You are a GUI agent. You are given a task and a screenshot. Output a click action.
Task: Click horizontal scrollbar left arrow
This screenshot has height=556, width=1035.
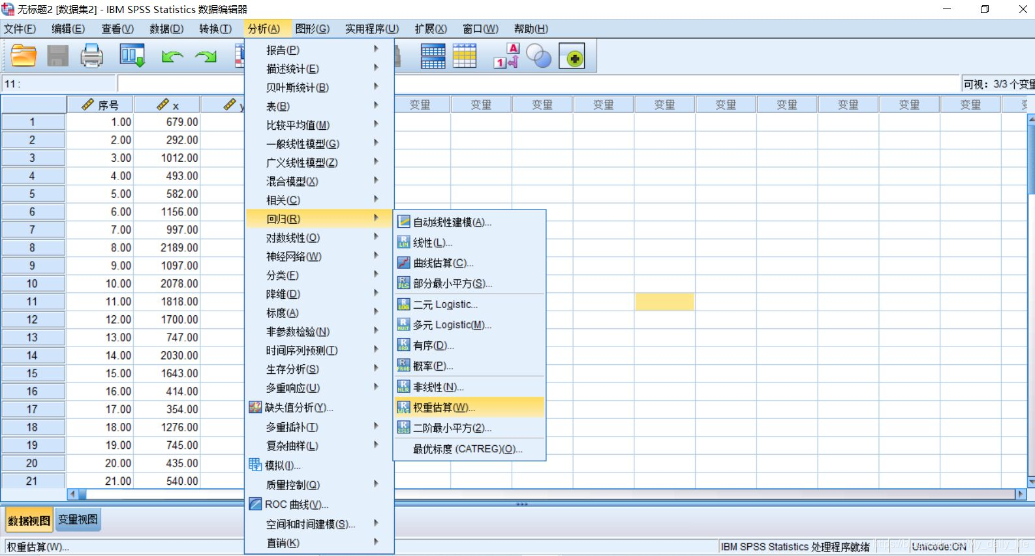(72, 494)
